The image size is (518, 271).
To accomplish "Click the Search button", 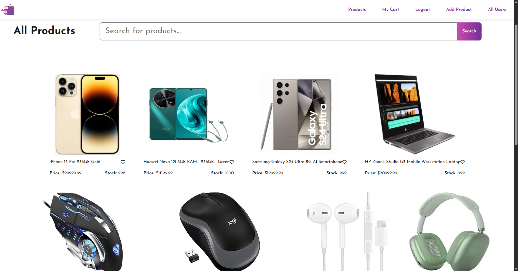I will pos(469,31).
